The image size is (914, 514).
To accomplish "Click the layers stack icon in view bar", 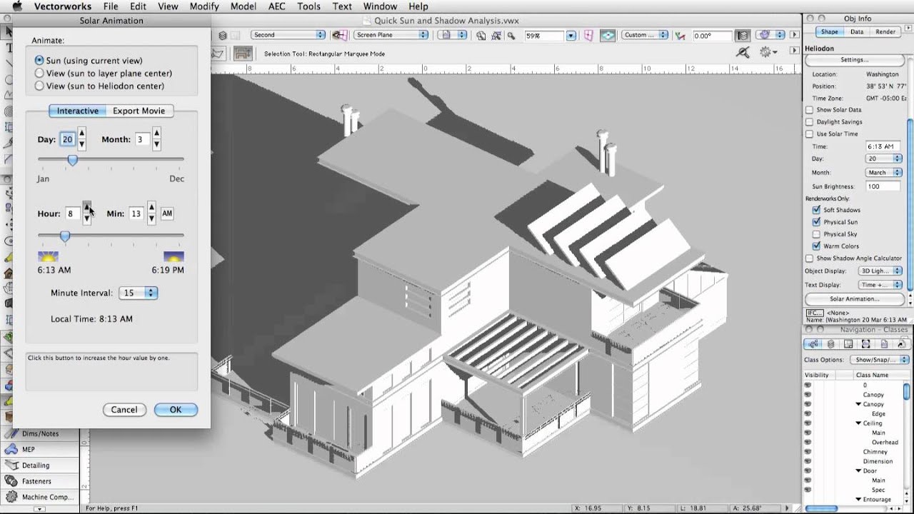I will 224,35.
